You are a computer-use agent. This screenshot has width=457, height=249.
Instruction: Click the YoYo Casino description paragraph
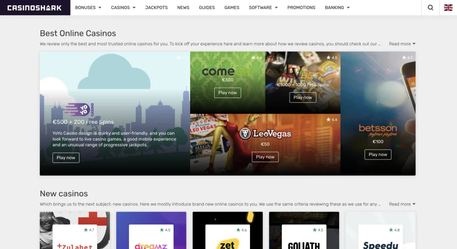point(114,139)
